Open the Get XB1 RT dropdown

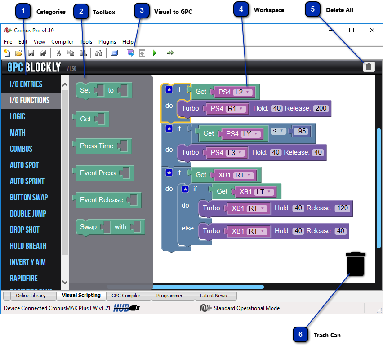244,175
